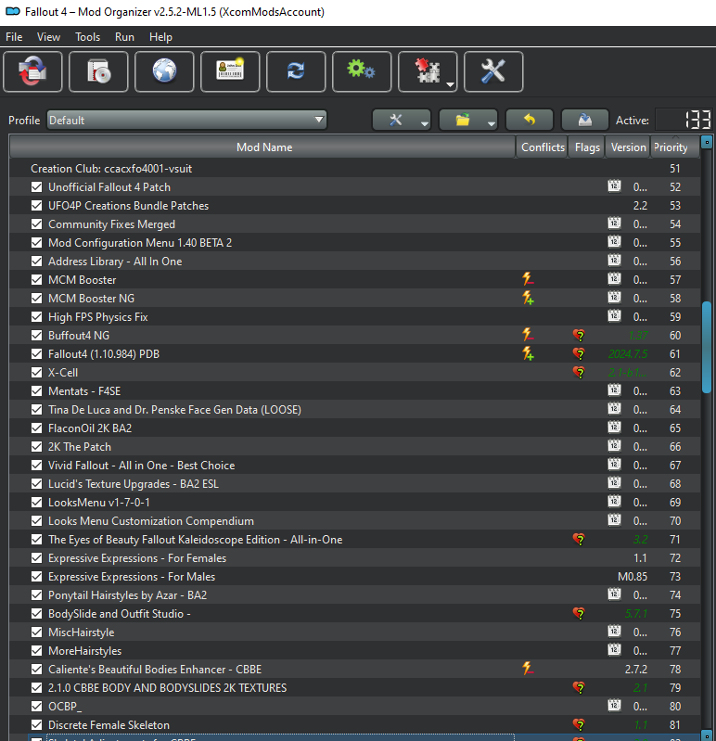Image resolution: width=716 pixels, height=741 pixels.
Task: Click the conflict lightning plus icon on MCM Booster NG
Action: [528, 298]
